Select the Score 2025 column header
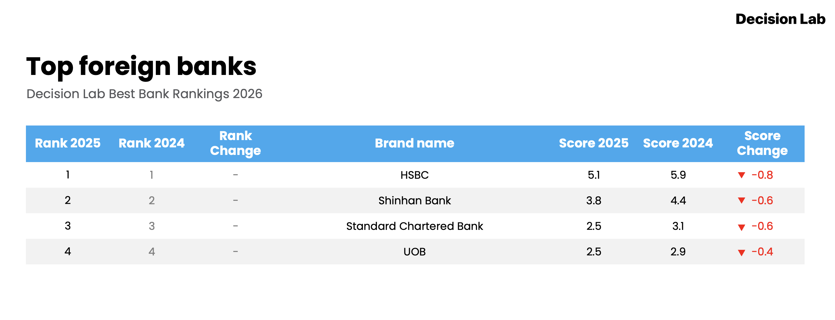 coord(594,143)
